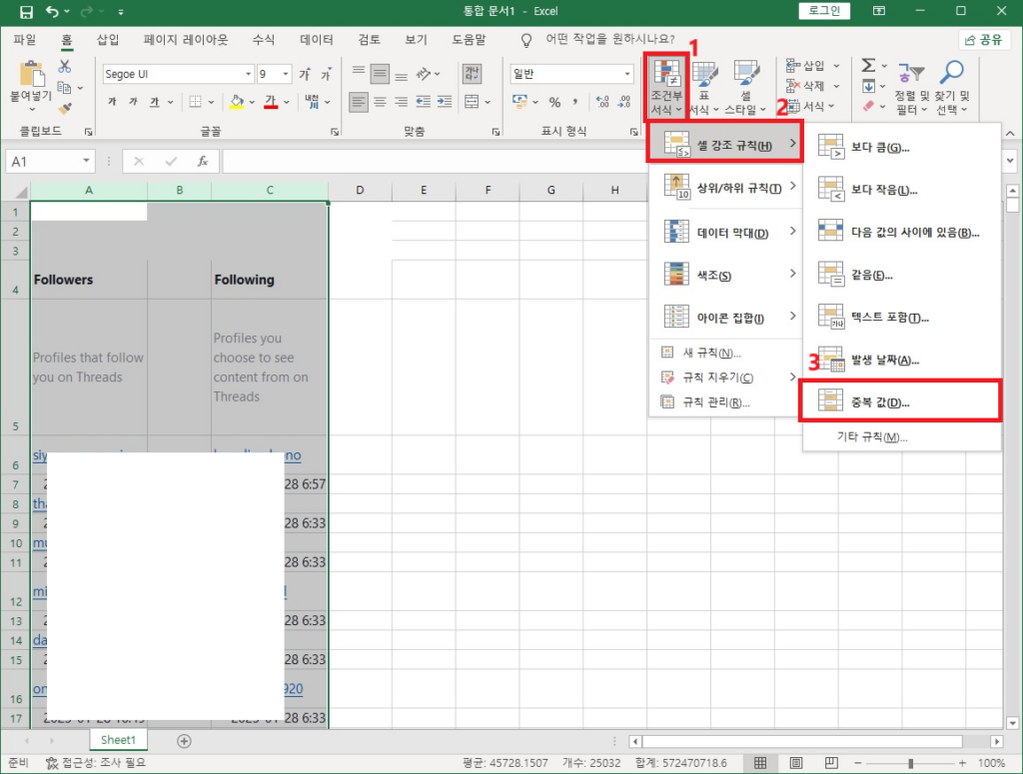
Task: Click the Paste clipboard icon
Action: point(31,75)
